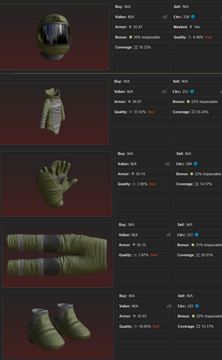Select the green gloves thumbnail
Viewport: 222px width, 360px height.
point(56,184)
